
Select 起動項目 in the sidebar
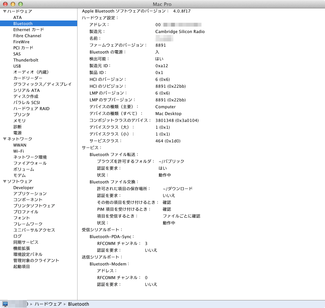[x=22, y=267]
